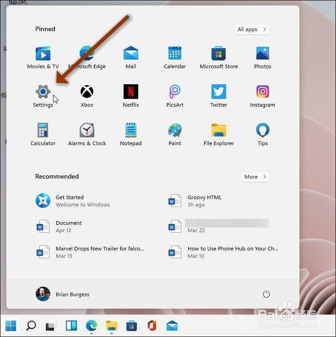
Task: Open pinned File Explorer app
Action: [219, 134]
